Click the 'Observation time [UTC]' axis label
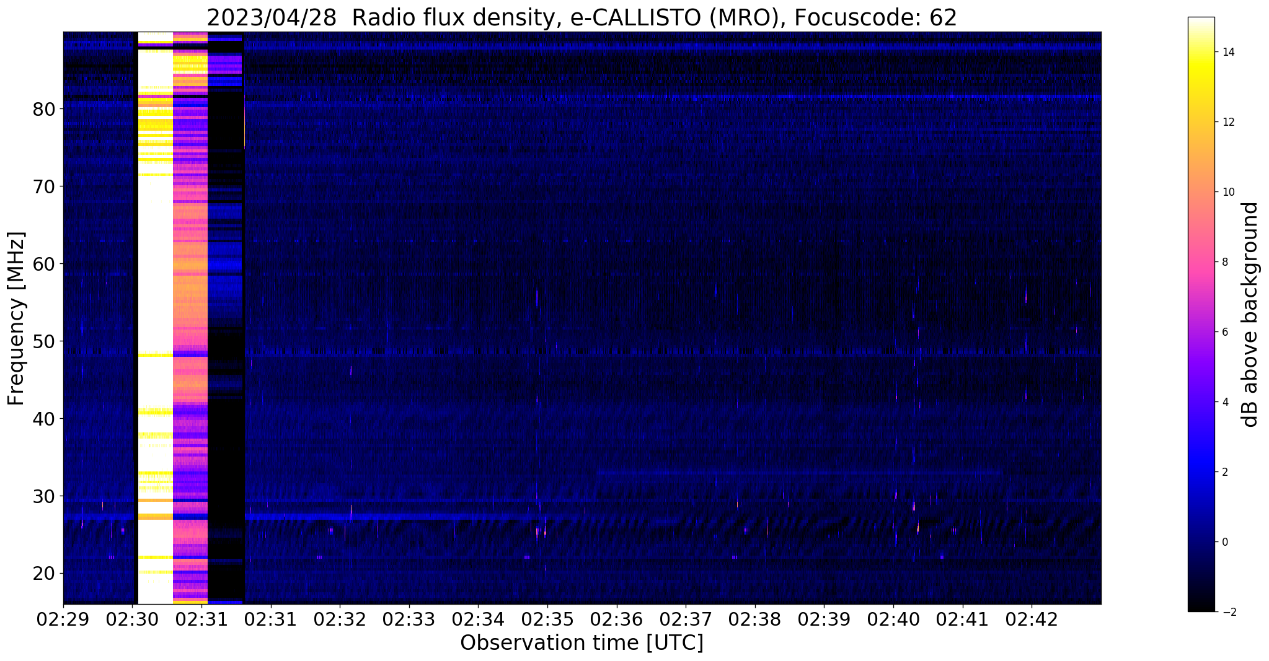The width and height of the screenshot is (1269, 661). [x=581, y=643]
